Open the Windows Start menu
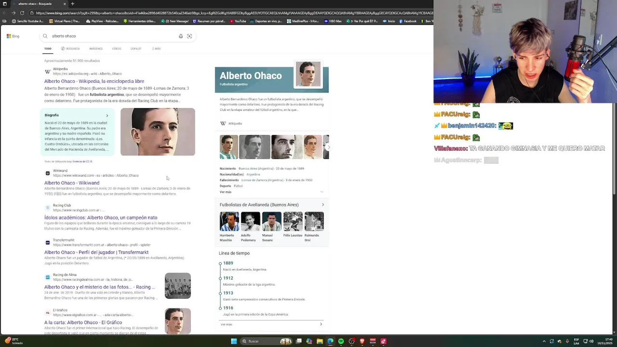617x347 pixels. point(234,341)
